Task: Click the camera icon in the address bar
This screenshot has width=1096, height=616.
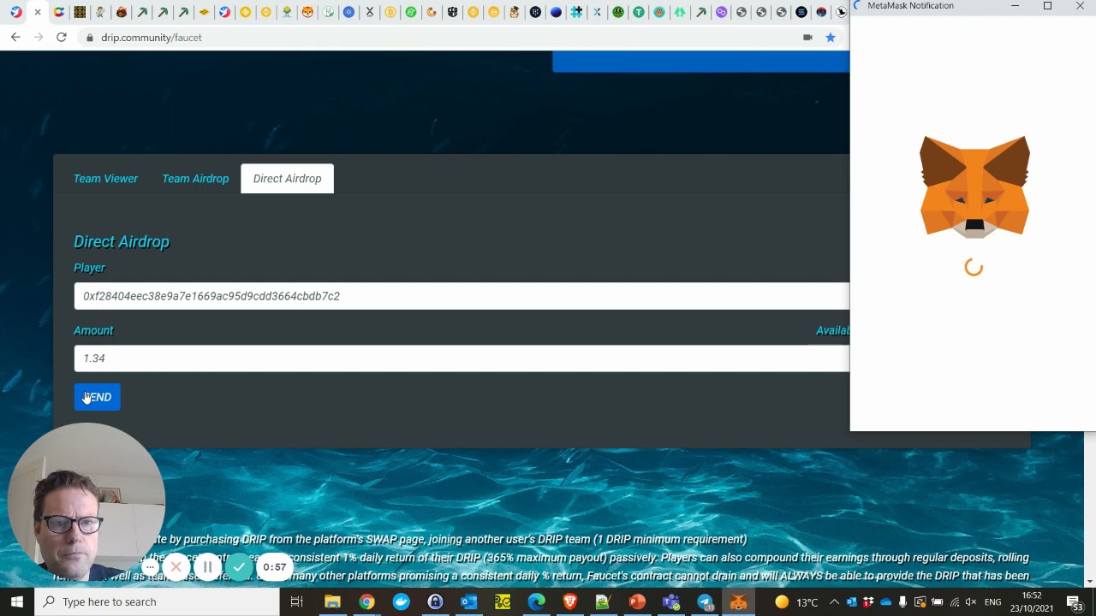Action: pos(807,38)
